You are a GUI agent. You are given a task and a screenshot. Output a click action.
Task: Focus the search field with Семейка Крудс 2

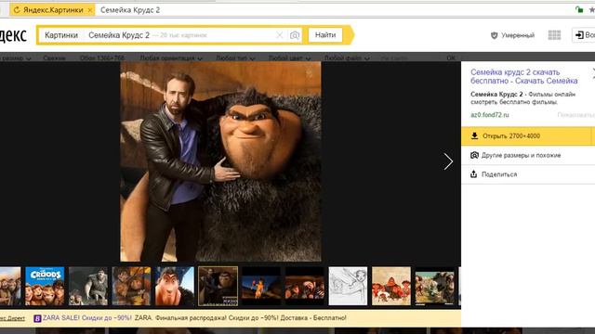(182, 35)
